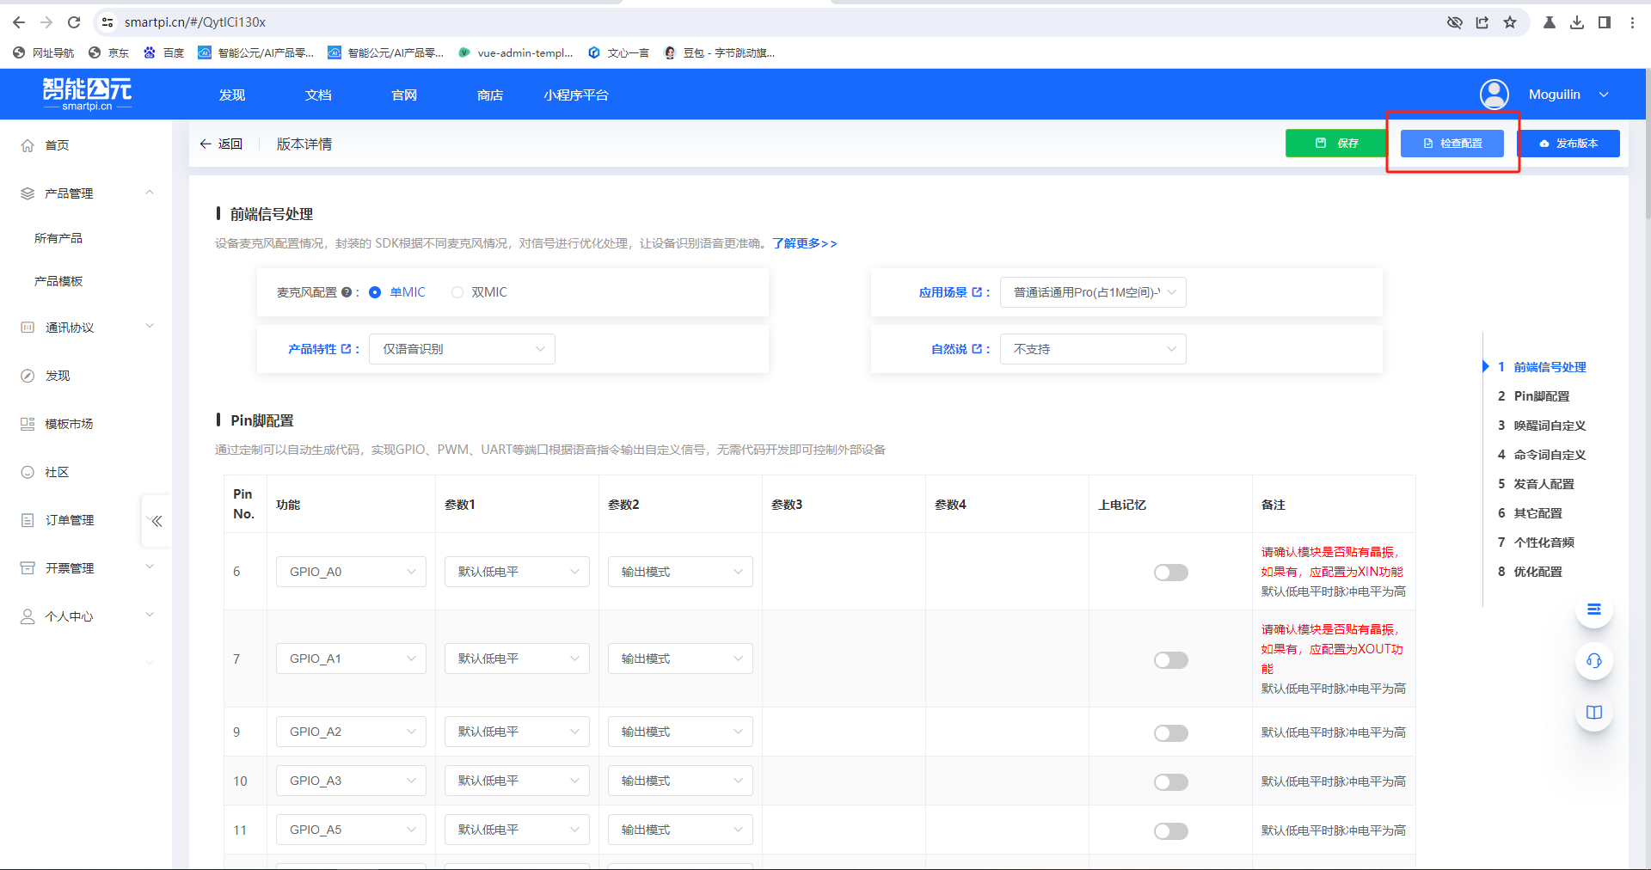The width and height of the screenshot is (1651, 870).
Task: Open the 商店 menu in top navigation
Action: [489, 95]
